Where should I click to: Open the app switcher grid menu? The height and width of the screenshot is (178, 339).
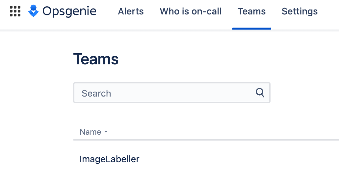15,11
